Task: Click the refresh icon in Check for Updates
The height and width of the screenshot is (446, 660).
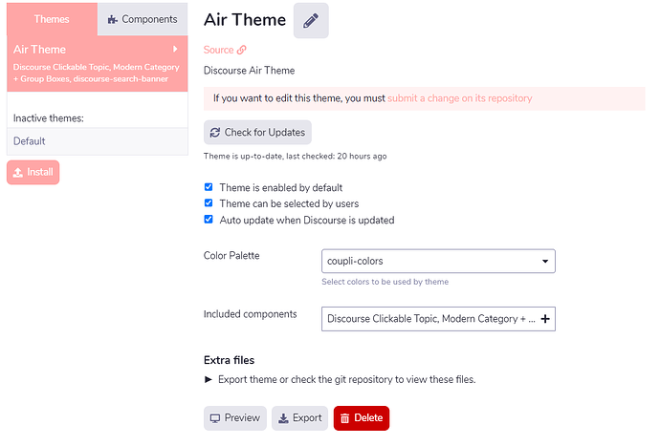Action: 215,133
